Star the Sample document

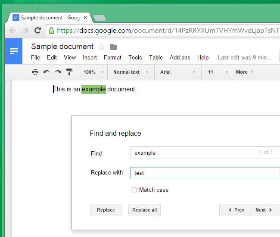pyautogui.click(x=102, y=47)
